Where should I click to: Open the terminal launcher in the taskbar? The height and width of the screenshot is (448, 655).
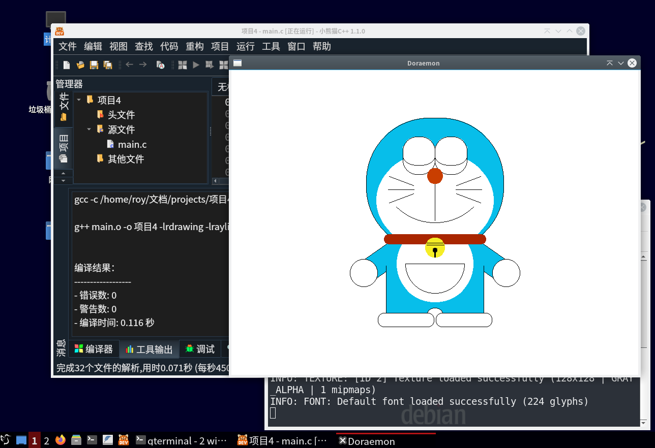coord(92,440)
